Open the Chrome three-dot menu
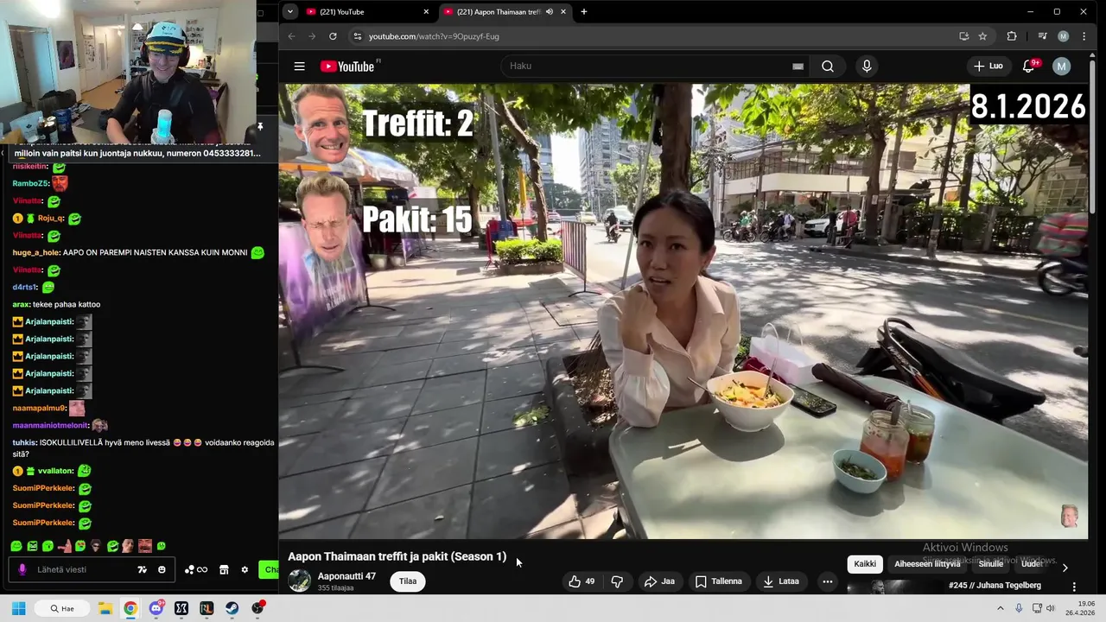This screenshot has width=1106, height=622. click(x=1084, y=36)
